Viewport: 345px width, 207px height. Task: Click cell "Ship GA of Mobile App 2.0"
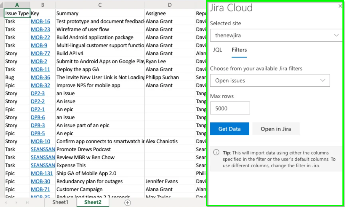point(100,173)
